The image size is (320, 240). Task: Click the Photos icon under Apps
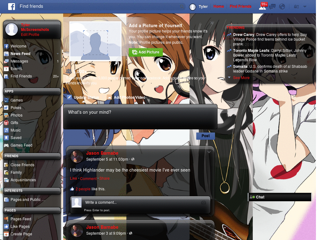click(6, 115)
